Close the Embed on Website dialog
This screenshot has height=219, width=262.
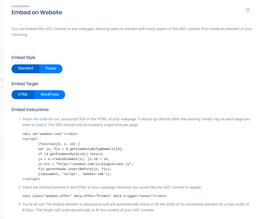(248, 10)
